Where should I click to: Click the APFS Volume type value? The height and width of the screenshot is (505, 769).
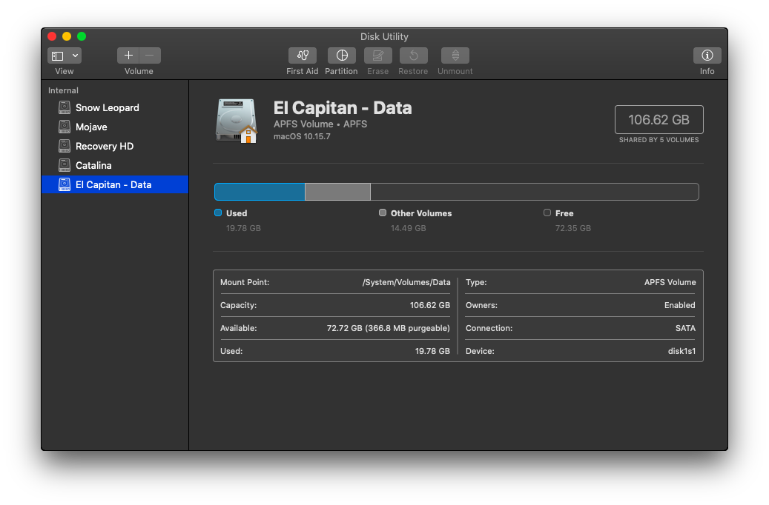(670, 282)
